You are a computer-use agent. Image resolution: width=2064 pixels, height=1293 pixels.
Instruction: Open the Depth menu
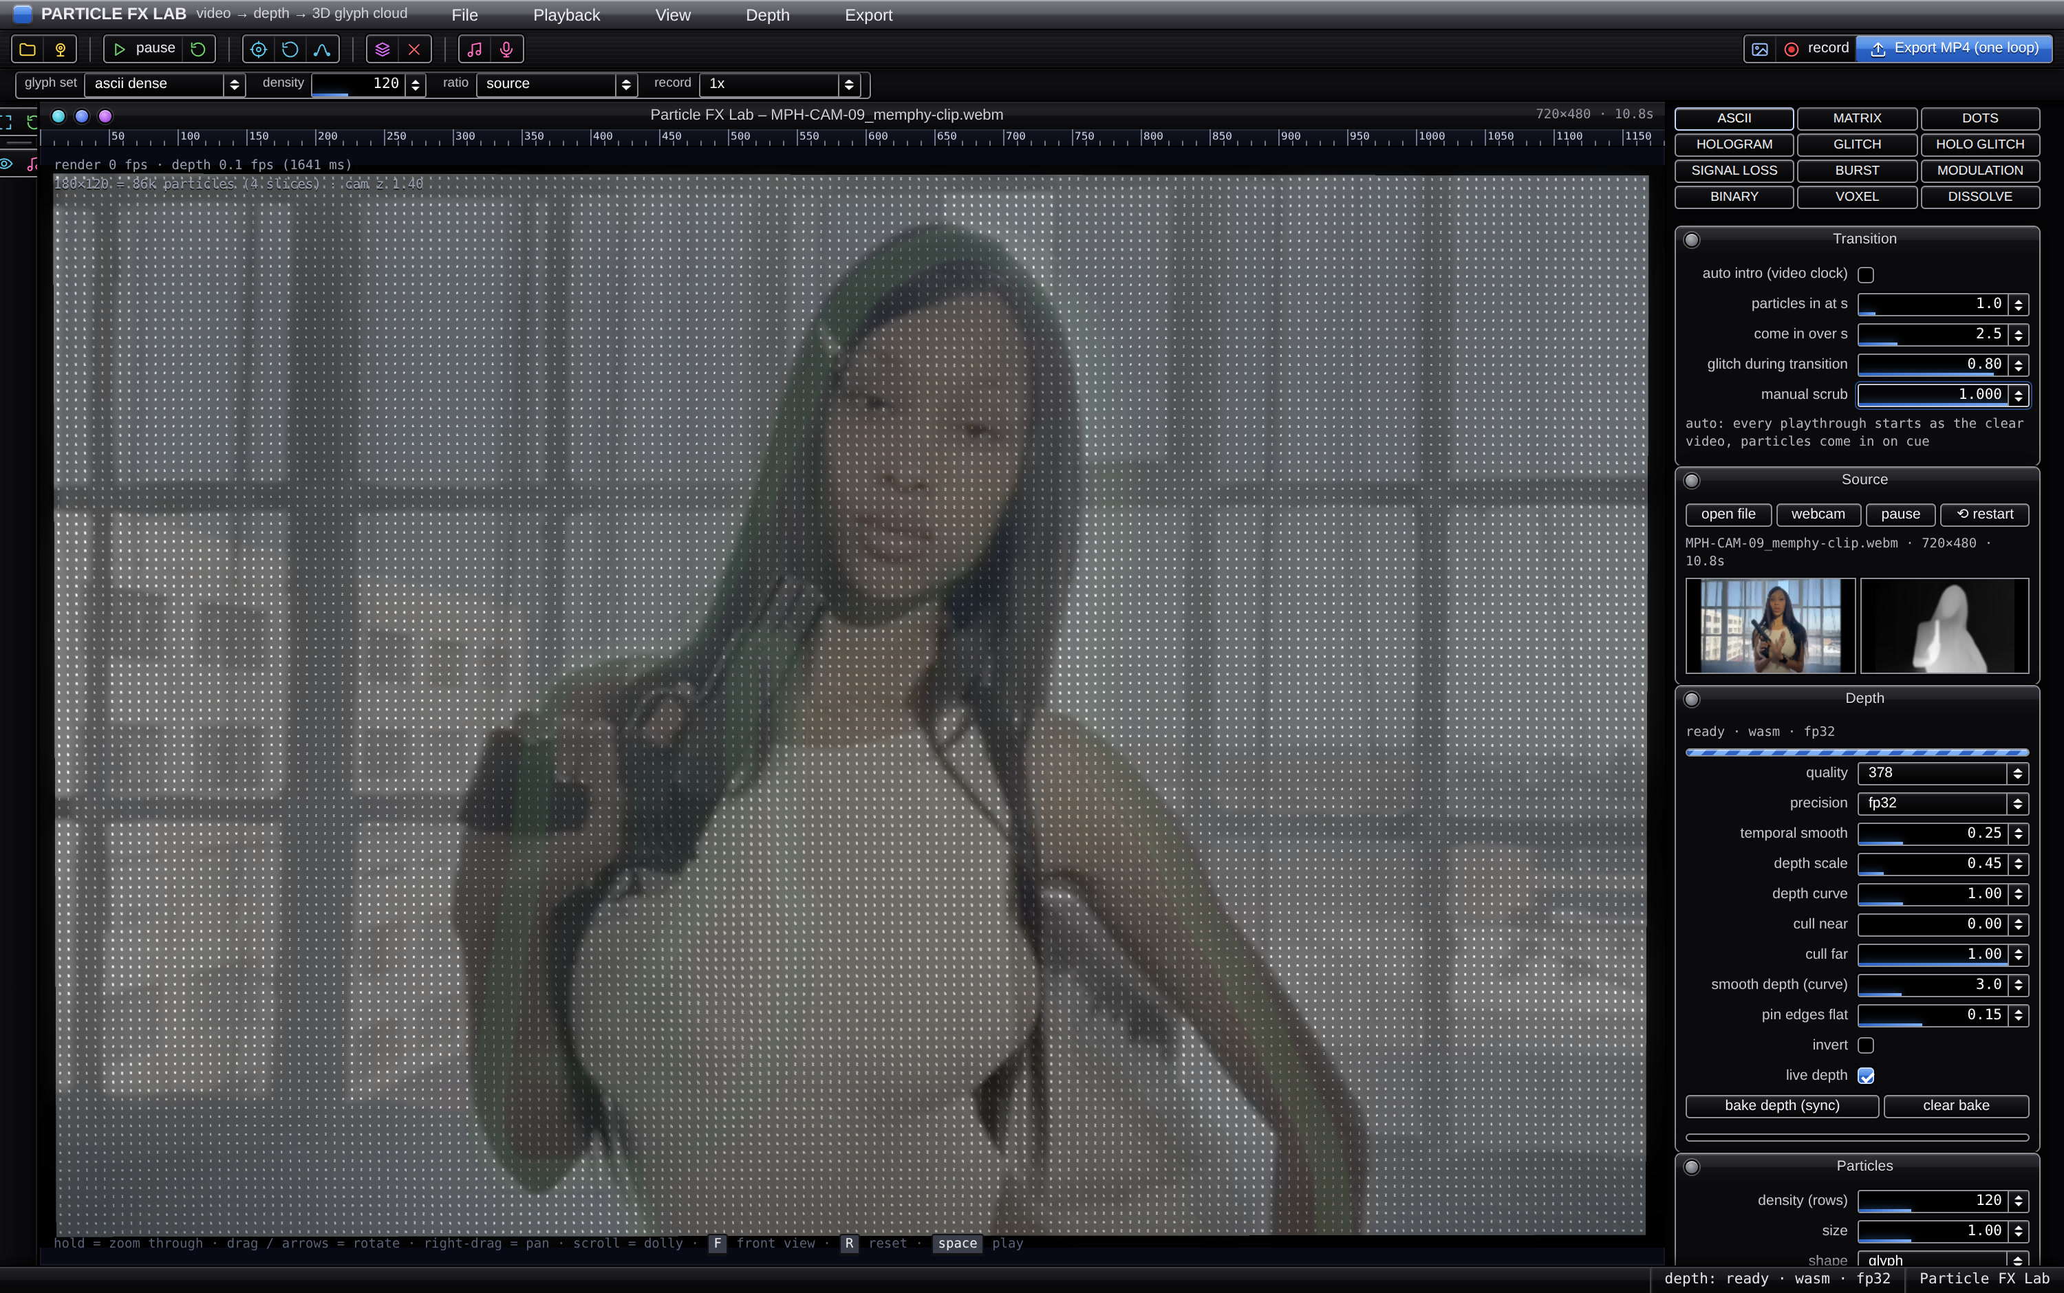point(767,15)
